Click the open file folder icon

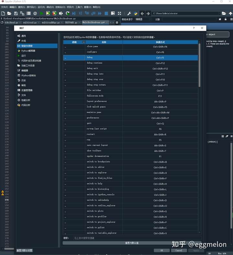click(x=9, y=13)
